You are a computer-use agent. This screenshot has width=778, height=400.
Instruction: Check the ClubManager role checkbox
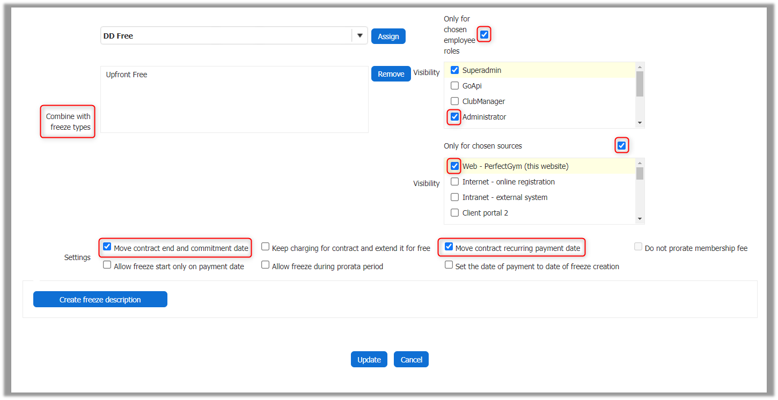[x=454, y=101]
